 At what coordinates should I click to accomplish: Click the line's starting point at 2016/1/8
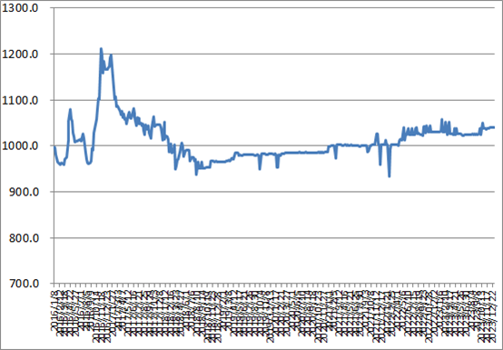pos(54,147)
